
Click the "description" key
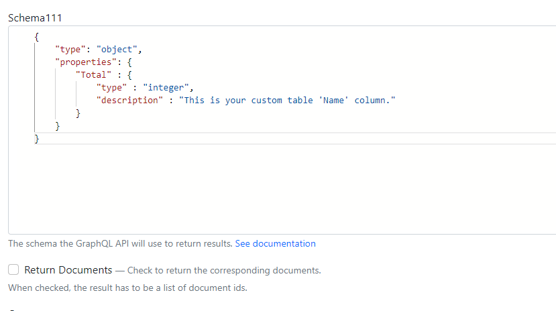[x=129, y=101]
